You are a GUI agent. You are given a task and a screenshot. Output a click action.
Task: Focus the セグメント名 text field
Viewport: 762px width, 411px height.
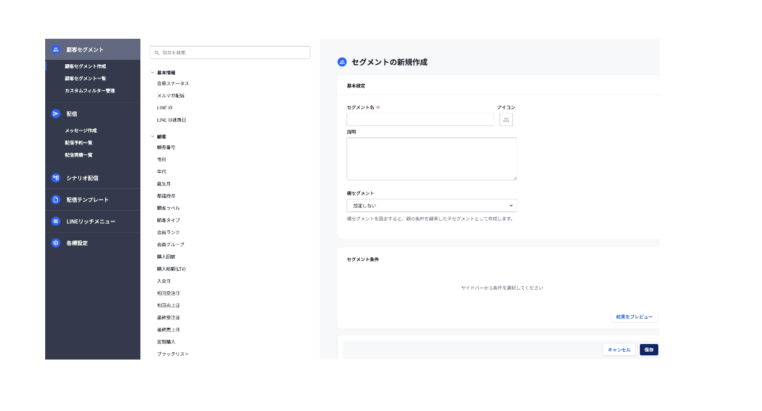pyautogui.click(x=420, y=120)
